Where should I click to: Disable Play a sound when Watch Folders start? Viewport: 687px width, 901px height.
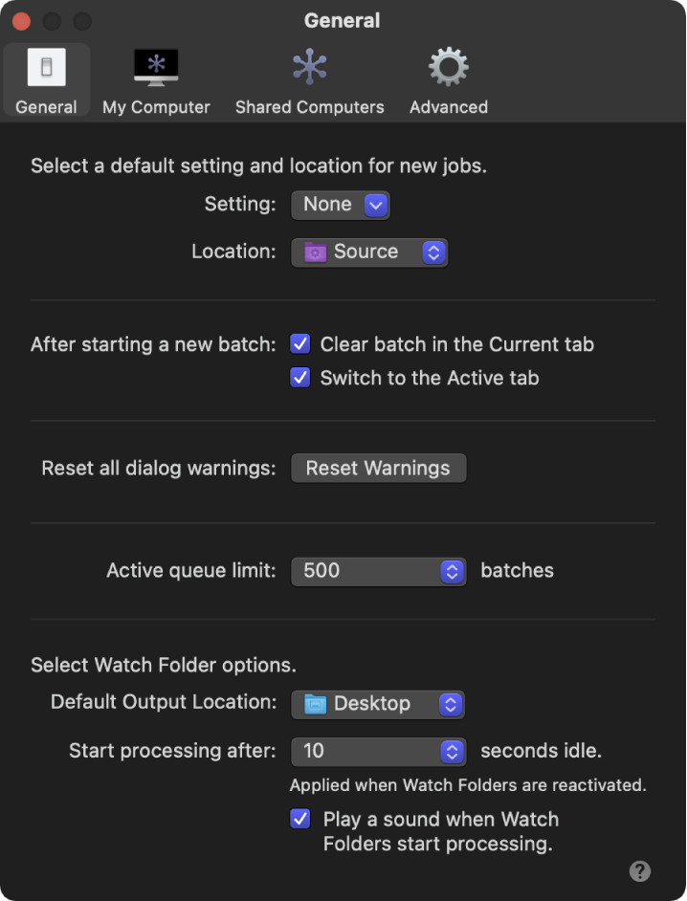(300, 820)
